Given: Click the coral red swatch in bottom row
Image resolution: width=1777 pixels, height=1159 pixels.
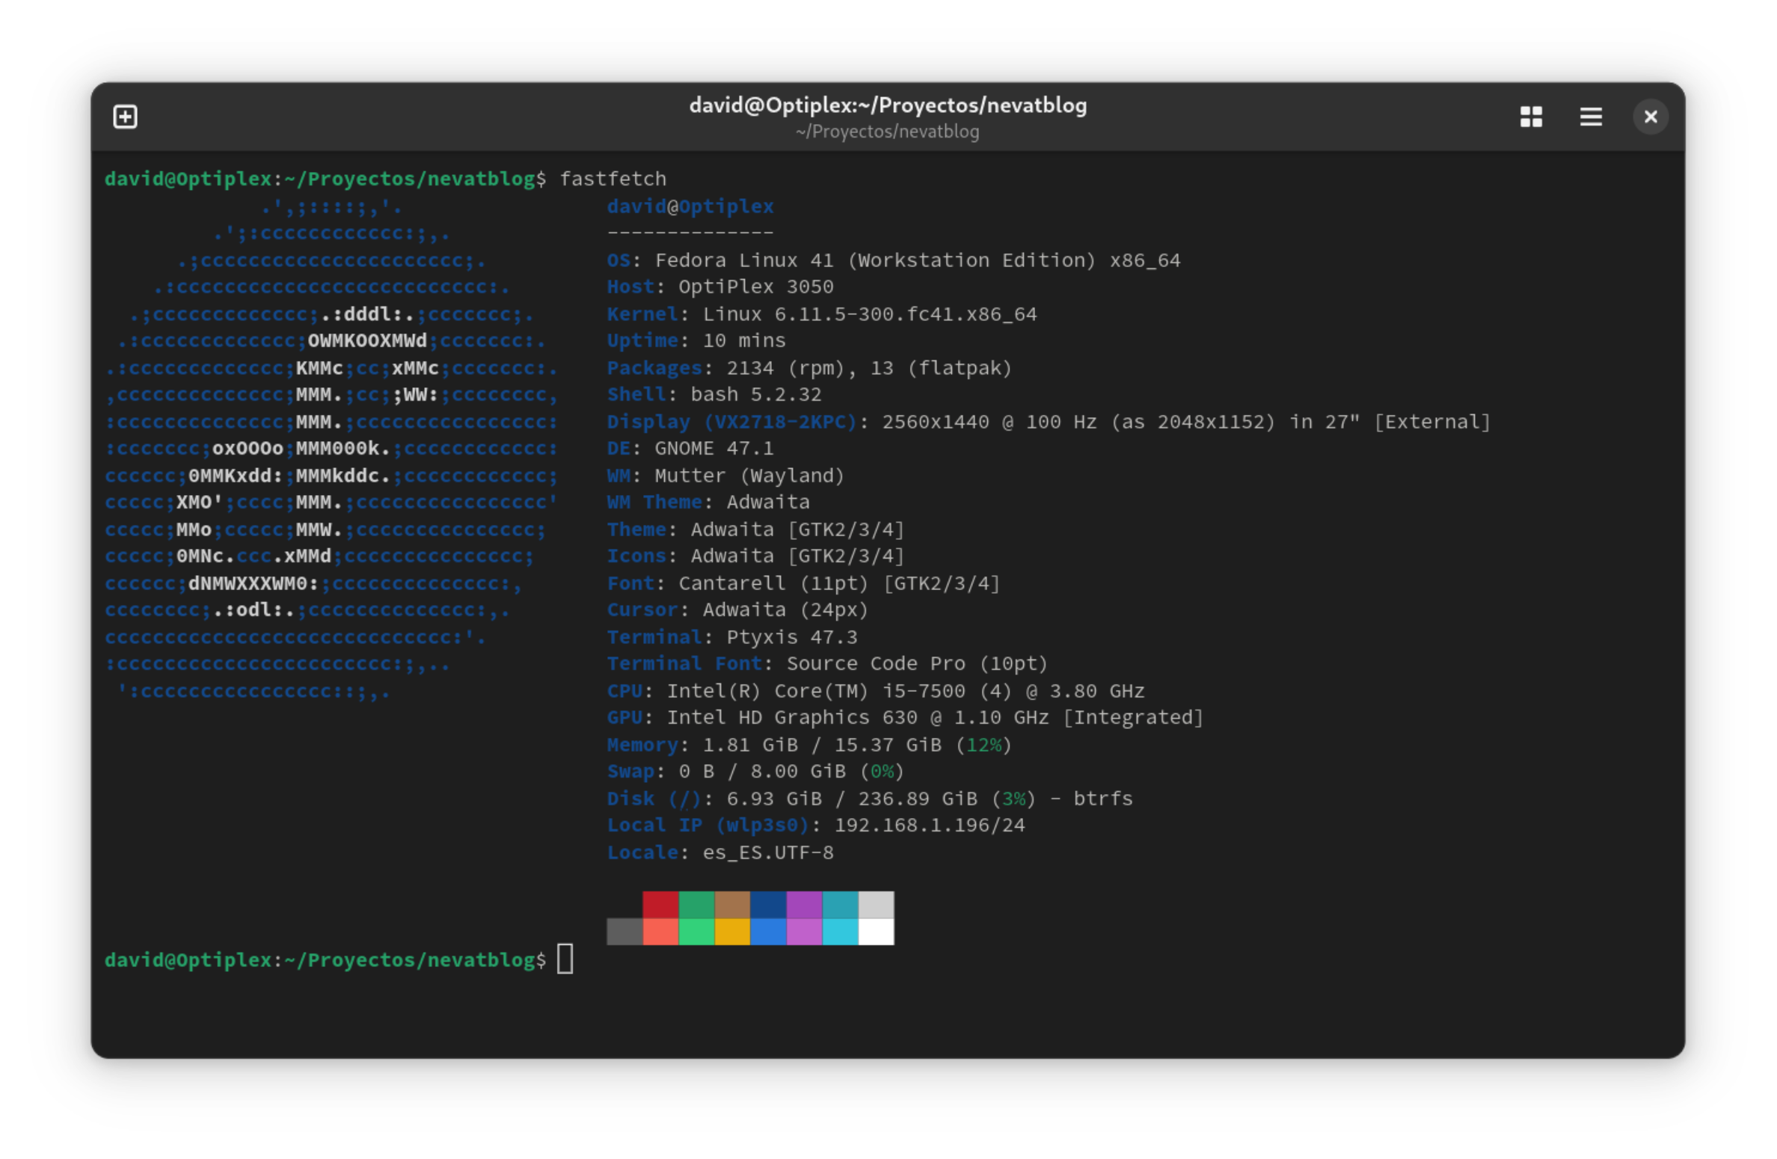Looking at the screenshot, I should coord(660,932).
